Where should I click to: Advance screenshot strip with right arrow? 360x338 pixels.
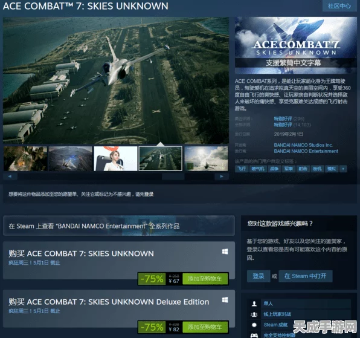[x=222, y=177]
